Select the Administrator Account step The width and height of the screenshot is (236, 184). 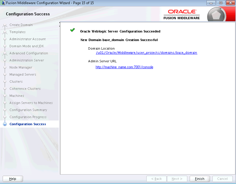pyautogui.click(x=28, y=39)
